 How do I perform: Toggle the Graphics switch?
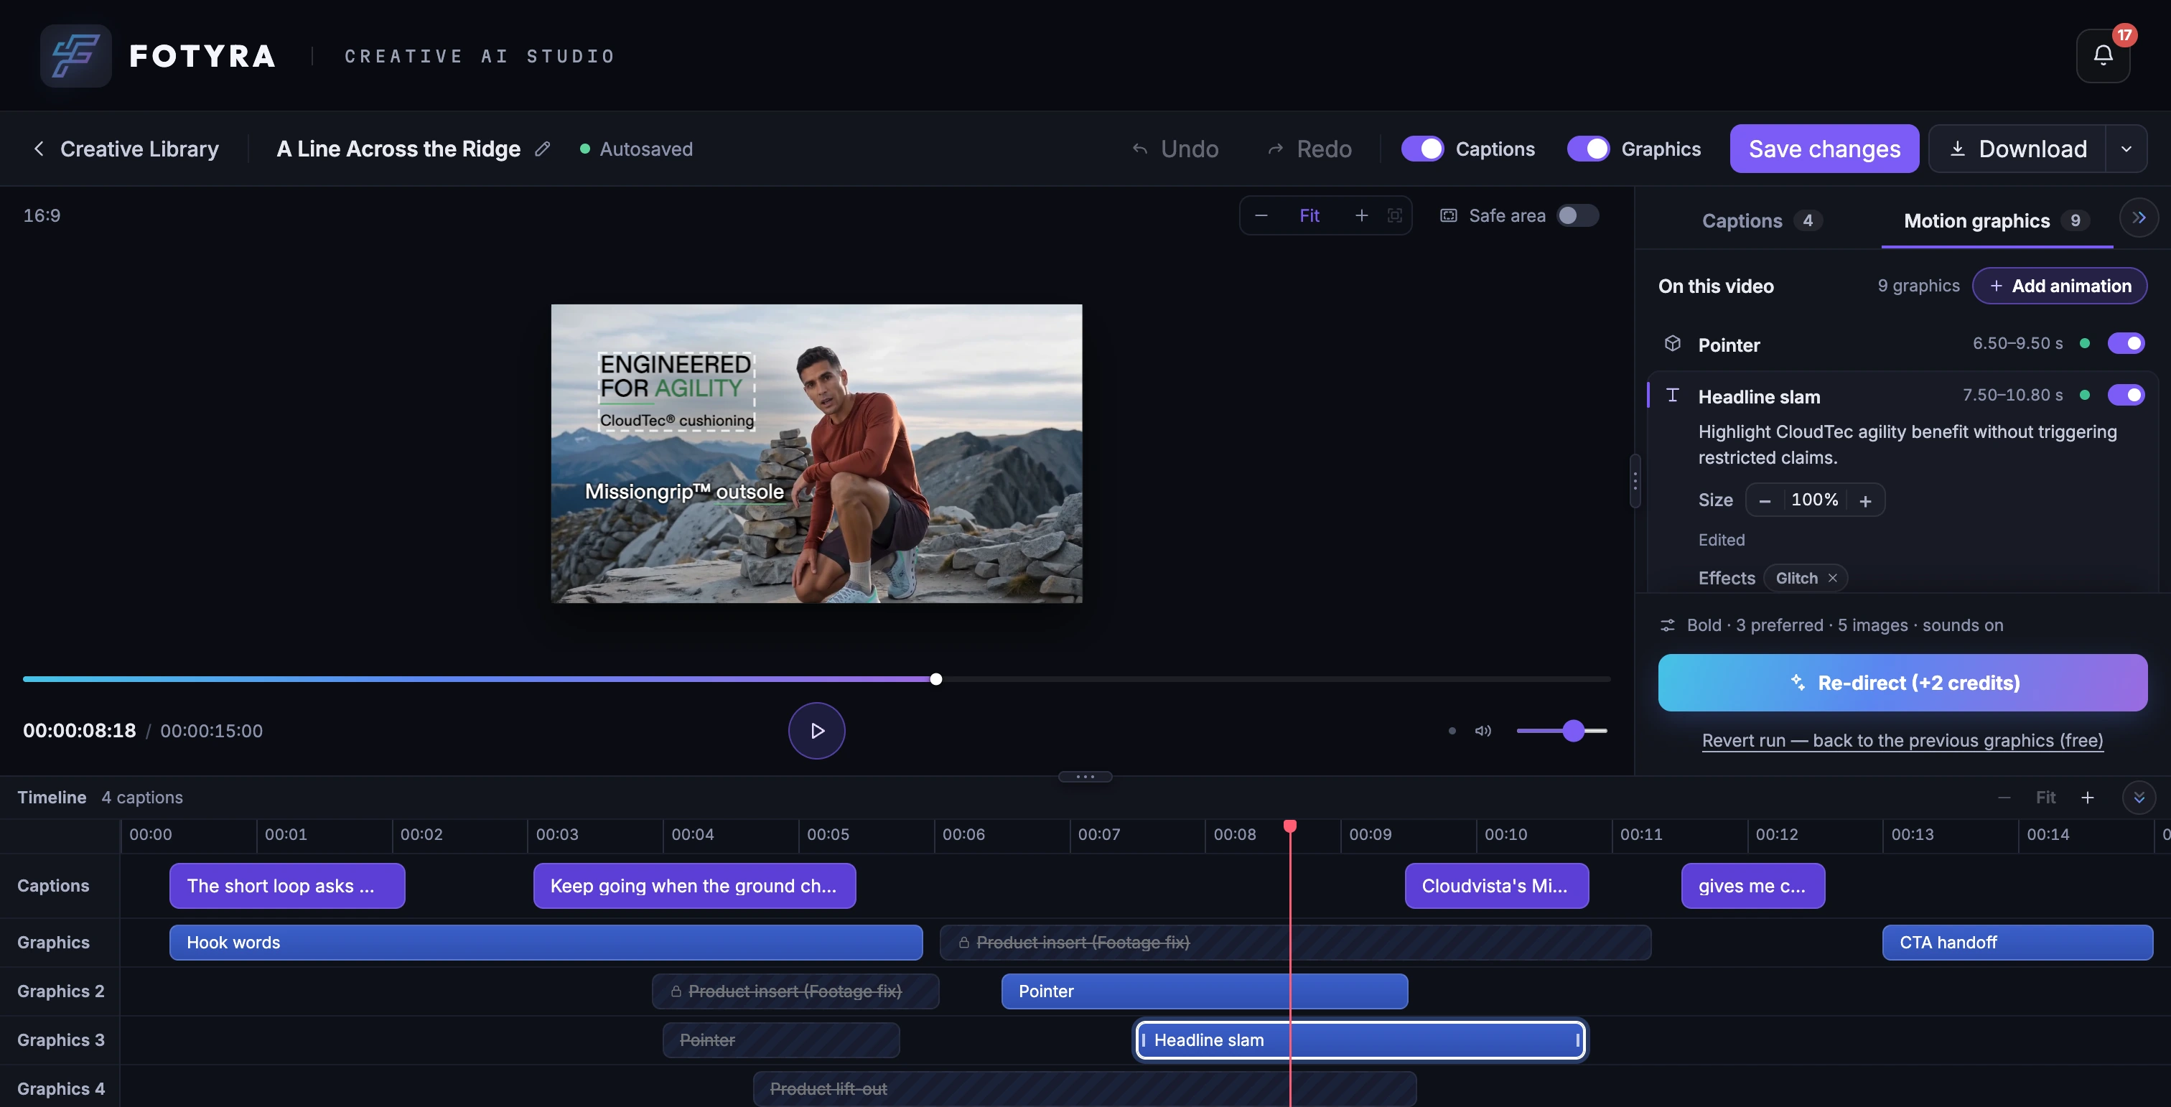coord(1588,149)
